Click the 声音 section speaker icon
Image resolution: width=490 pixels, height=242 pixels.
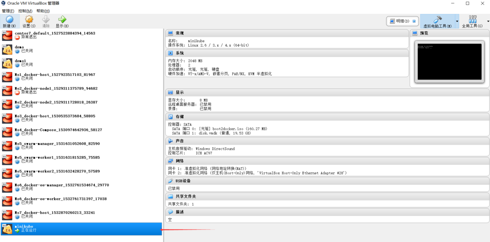[170, 141]
